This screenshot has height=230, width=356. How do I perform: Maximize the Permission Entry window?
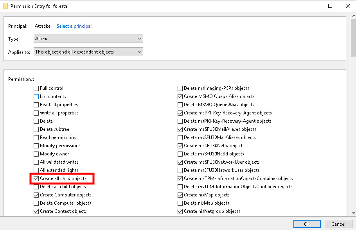tap(330, 6)
